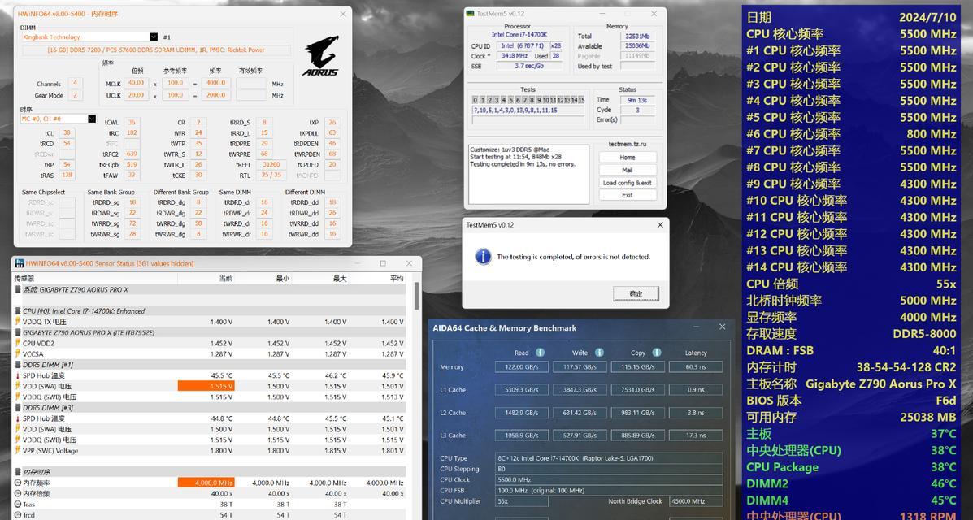This screenshot has width=973, height=520.
Task: Click the Mail button in TestMem5
Action: point(628,170)
